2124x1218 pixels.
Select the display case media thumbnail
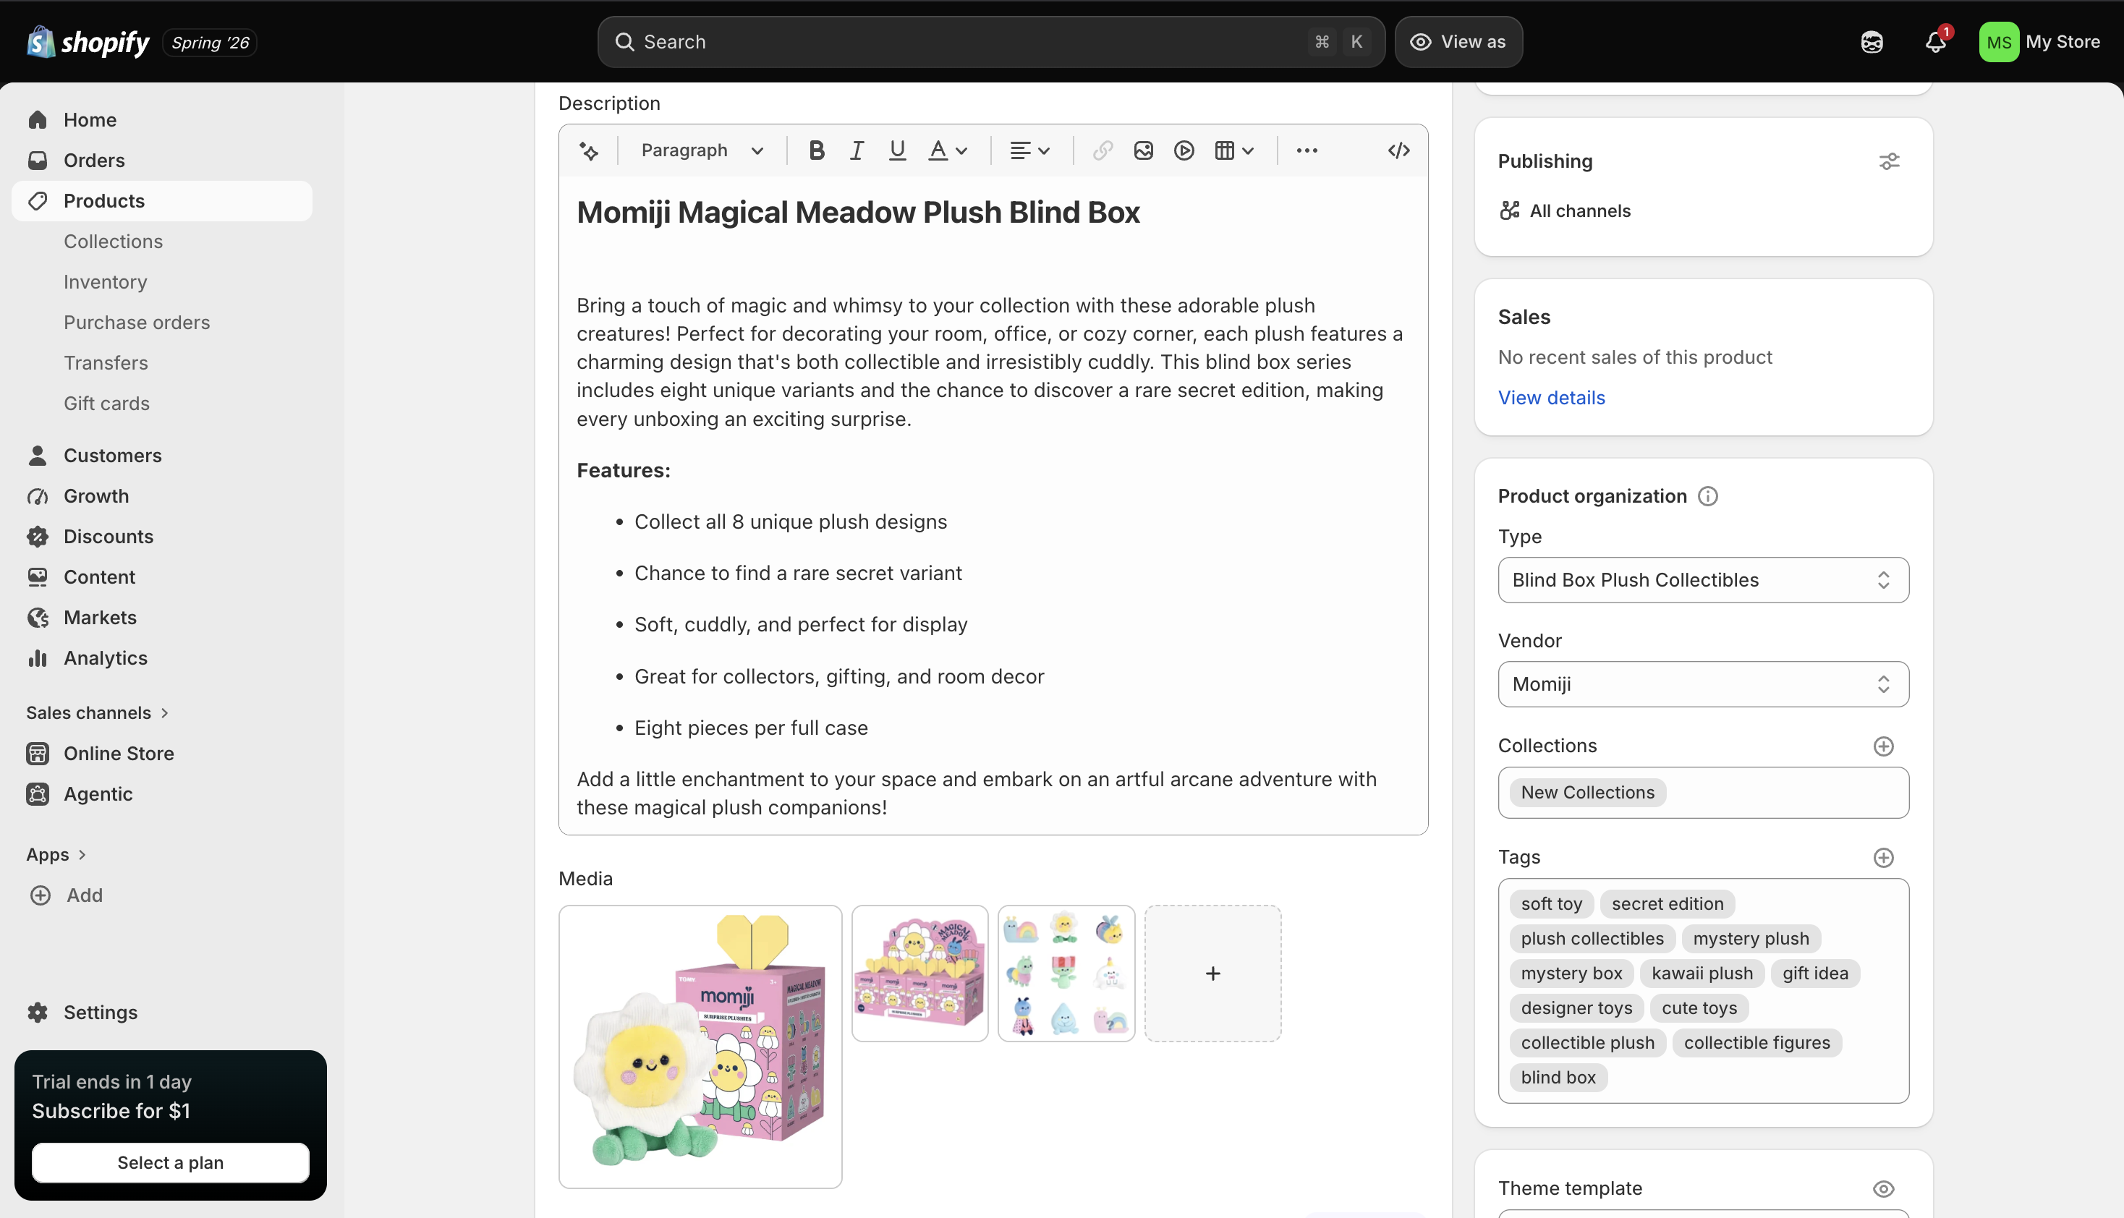[x=919, y=974]
